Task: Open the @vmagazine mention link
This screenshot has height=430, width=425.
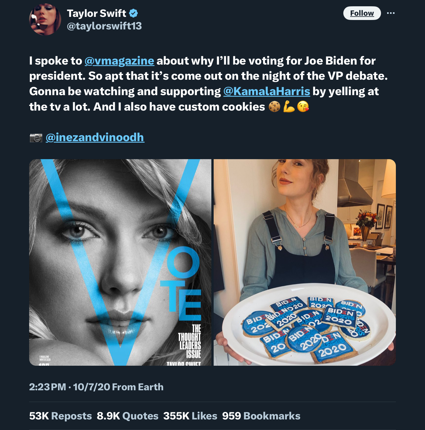Action: [x=119, y=61]
